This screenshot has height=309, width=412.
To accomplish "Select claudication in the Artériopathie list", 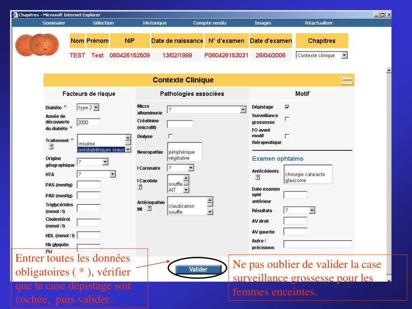I will pyautogui.click(x=187, y=206).
